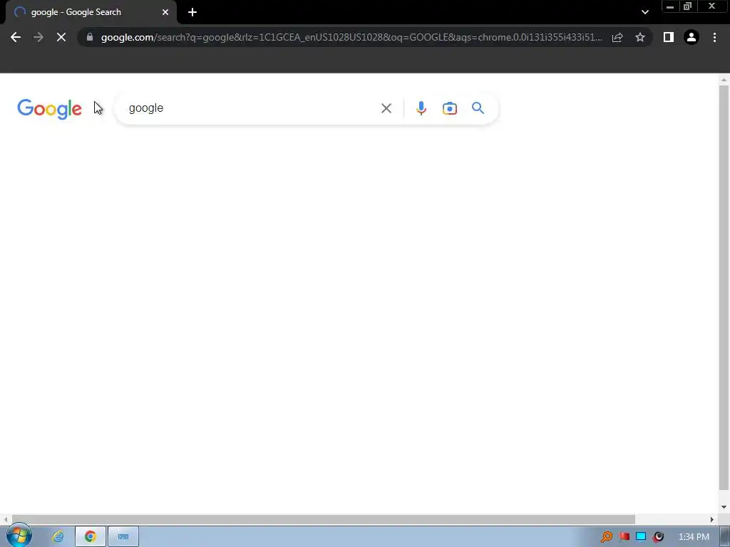730x547 pixels.
Task: Open the Chrome three-dot menu
Action: 714,37
